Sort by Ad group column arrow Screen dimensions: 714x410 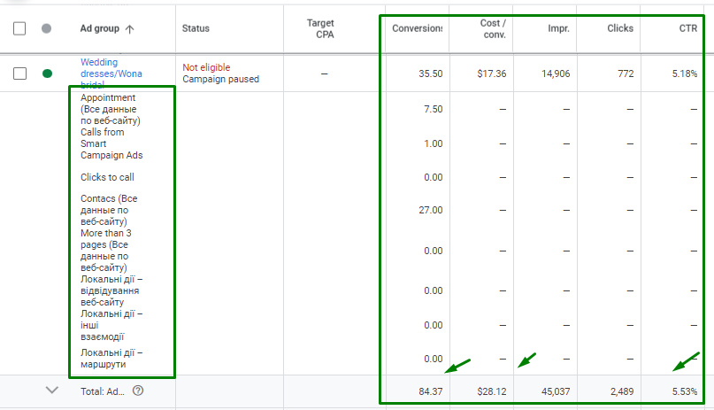[130, 29]
